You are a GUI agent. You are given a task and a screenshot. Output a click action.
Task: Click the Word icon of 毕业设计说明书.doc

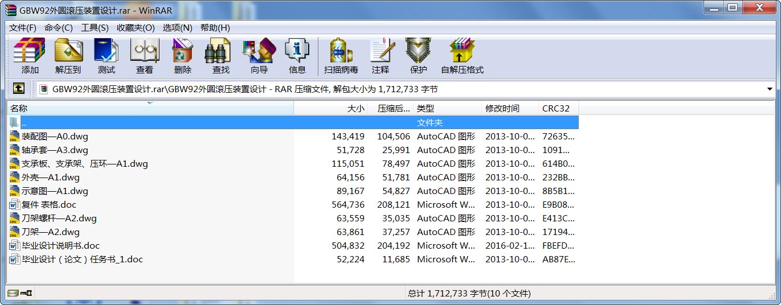[x=15, y=246]
